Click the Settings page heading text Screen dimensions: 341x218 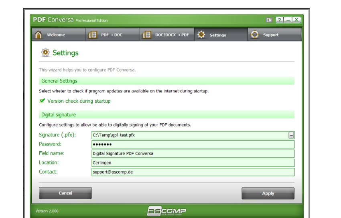[65, 53]
